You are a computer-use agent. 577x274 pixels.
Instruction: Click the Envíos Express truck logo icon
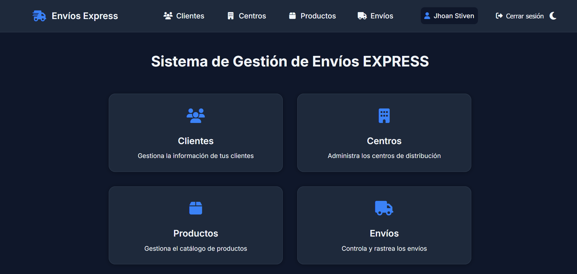39,16
